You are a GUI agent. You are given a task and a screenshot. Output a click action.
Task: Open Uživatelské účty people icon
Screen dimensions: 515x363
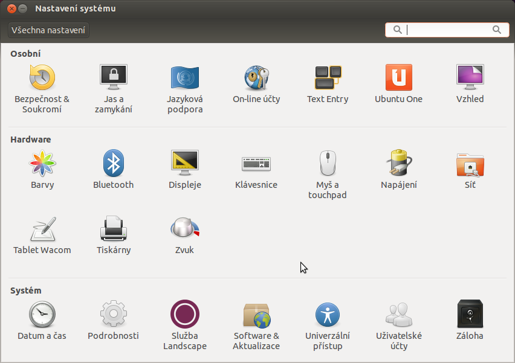click(x=399, y=315)
